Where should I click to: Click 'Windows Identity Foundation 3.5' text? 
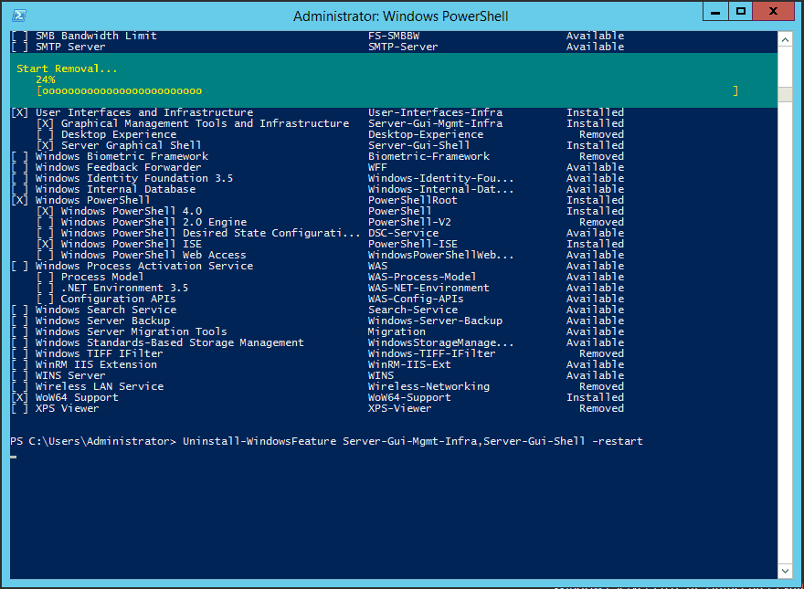tap(134, 178)
